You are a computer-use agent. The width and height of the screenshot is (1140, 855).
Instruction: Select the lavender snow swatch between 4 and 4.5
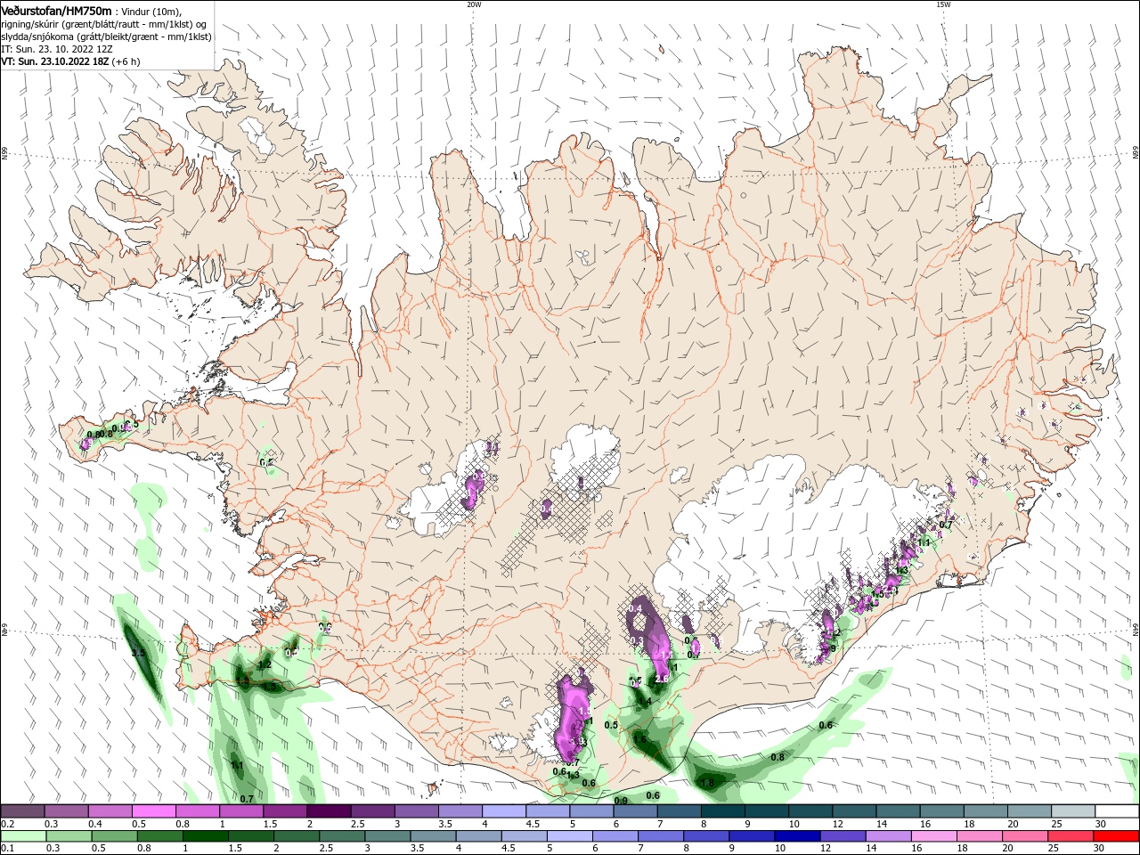click(502, 811)
